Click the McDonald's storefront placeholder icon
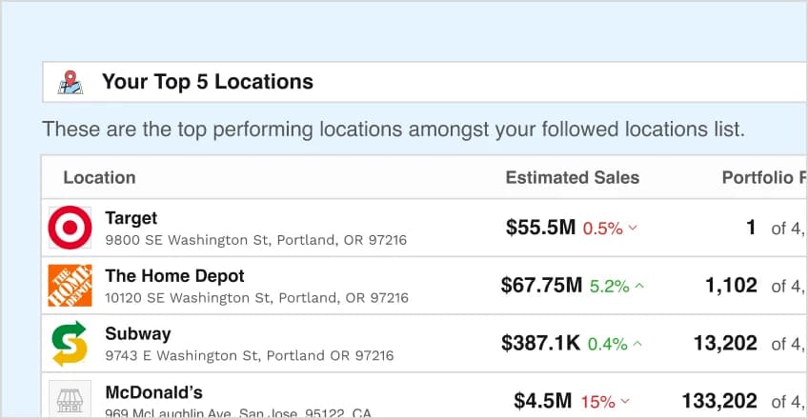The image size is (808, 419). tap(71, 399)
